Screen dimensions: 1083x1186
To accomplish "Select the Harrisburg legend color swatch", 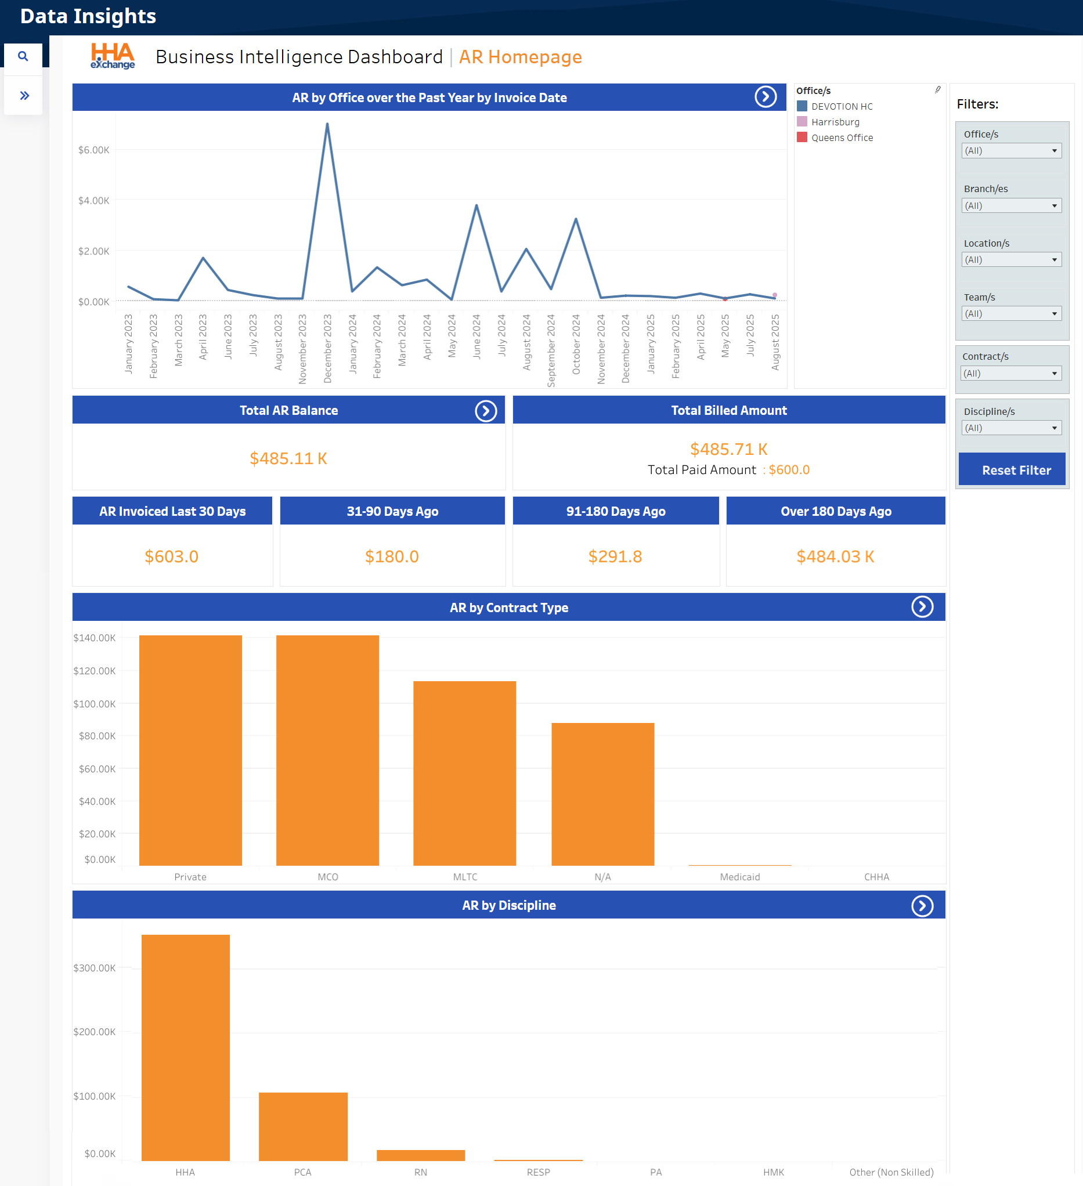I will (802, 122).
